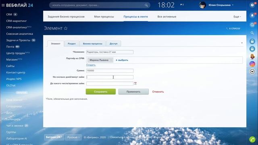The width and height of the screenshot is (258, 145).
Task: Click the Создать link under partner
Action: click(91, 65)
